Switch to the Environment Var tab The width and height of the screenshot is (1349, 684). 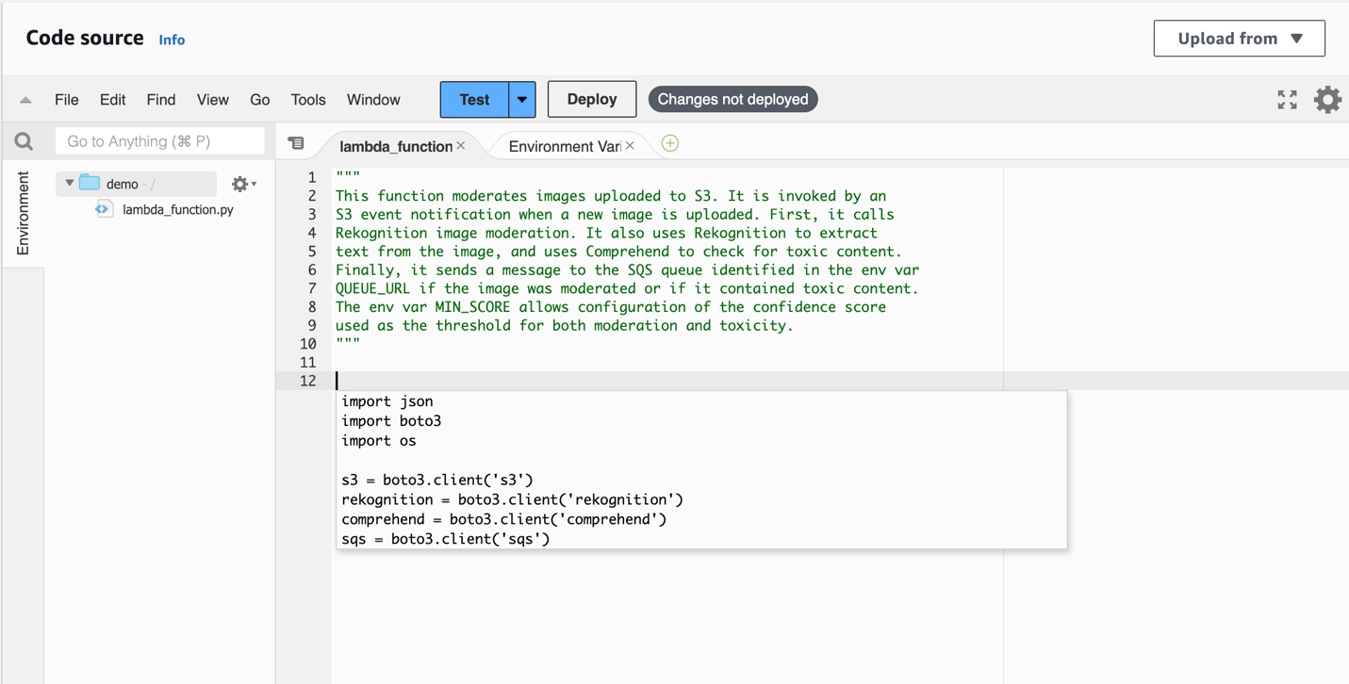pyautogui.click(x=563, y=146)
